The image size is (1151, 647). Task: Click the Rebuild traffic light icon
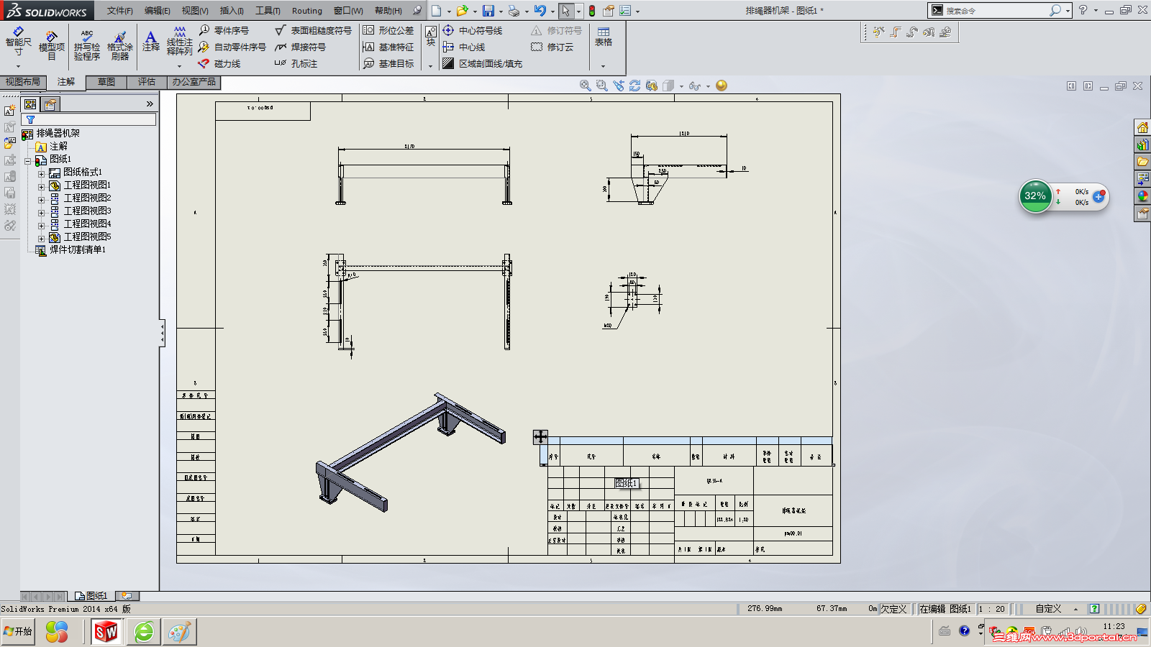(592, 11)
